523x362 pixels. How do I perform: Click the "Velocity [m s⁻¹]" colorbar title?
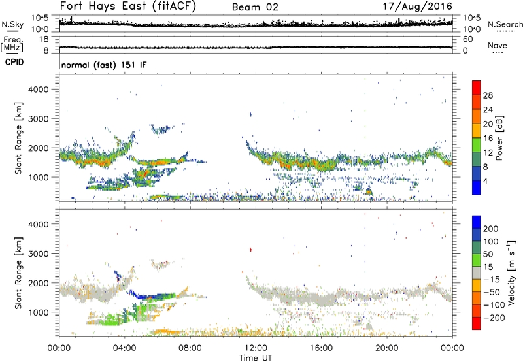point(511,272)
